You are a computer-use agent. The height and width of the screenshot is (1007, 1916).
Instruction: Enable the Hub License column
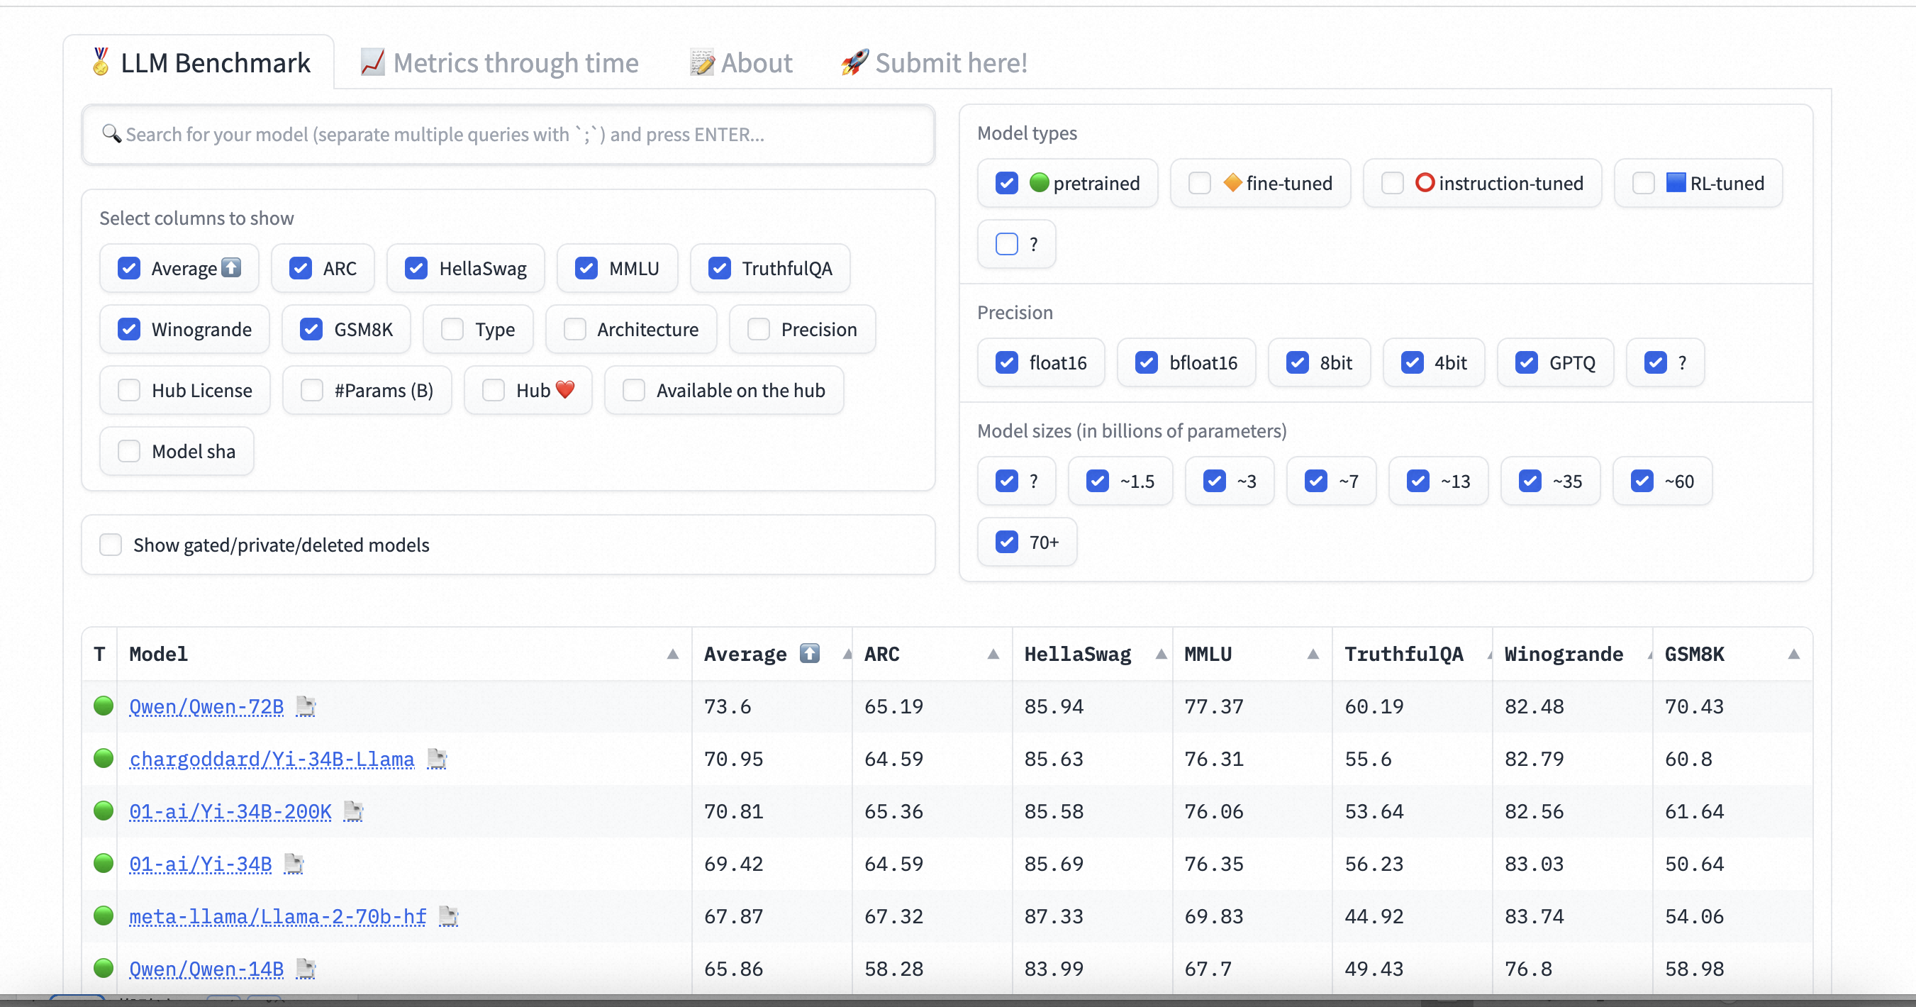pyautogui.click(x=128, y=391)
